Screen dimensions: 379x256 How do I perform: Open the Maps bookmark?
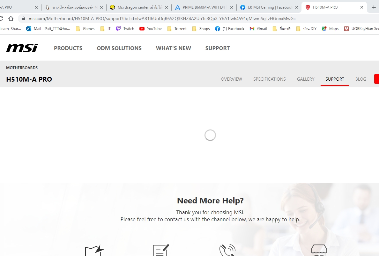(330, 28)
